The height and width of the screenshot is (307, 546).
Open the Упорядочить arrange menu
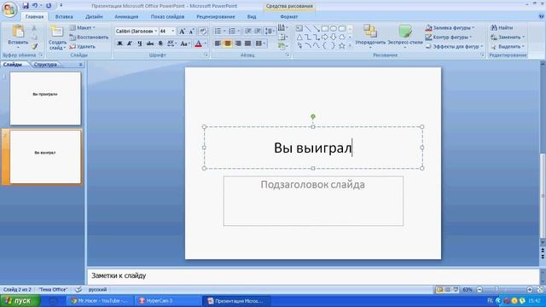[370, 36]
